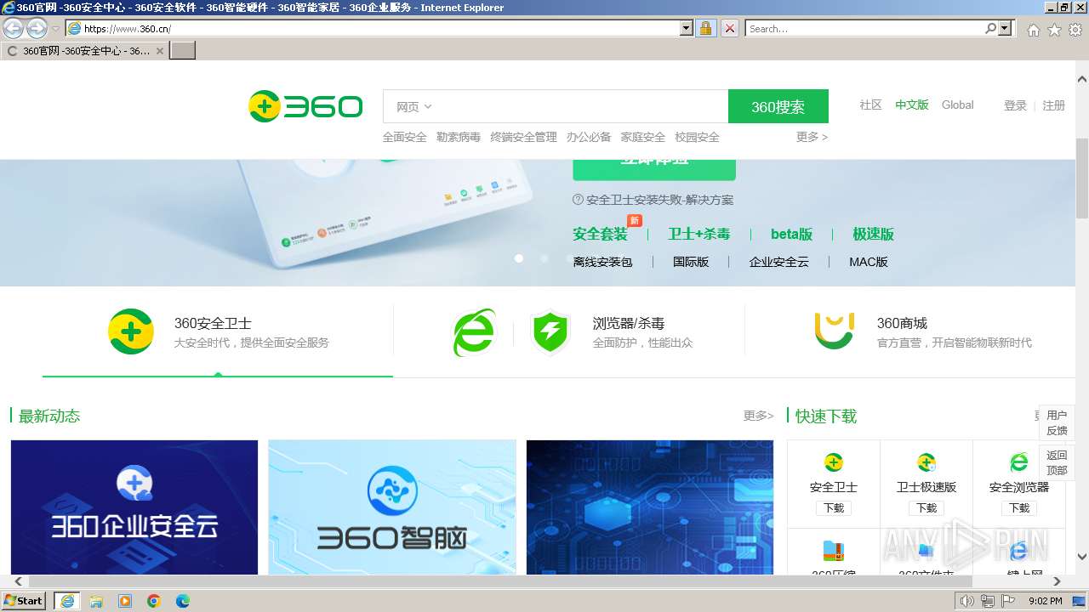
Task: Open the 社区 community link
Action: tap(870, 105)
